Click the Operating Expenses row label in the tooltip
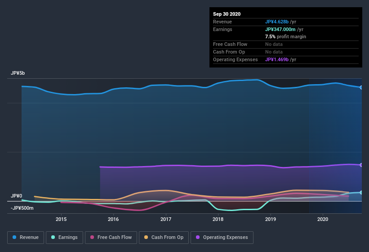 pyautogui.click(x=236, y=59)
